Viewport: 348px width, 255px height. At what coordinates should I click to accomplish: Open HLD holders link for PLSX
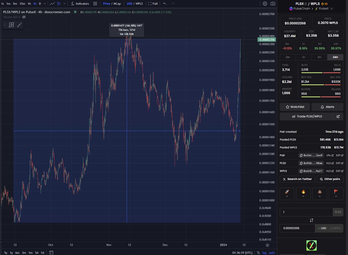coord(330,163)
